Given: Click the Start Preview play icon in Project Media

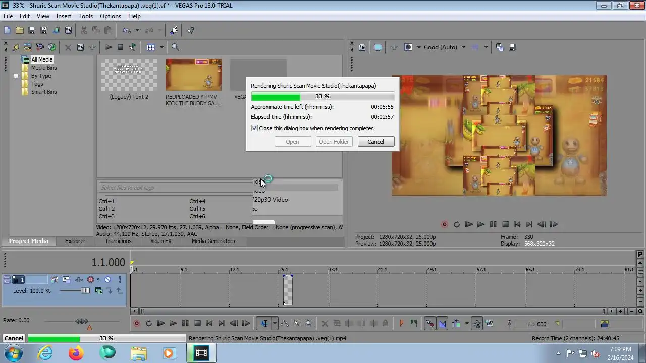Looking at the screenshot, I should tap(109, 47).
